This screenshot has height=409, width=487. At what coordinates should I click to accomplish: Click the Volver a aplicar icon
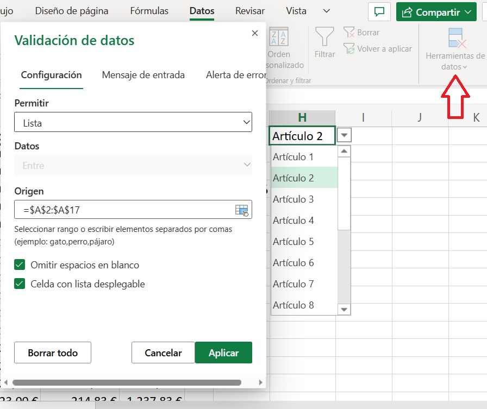point(349,49)
